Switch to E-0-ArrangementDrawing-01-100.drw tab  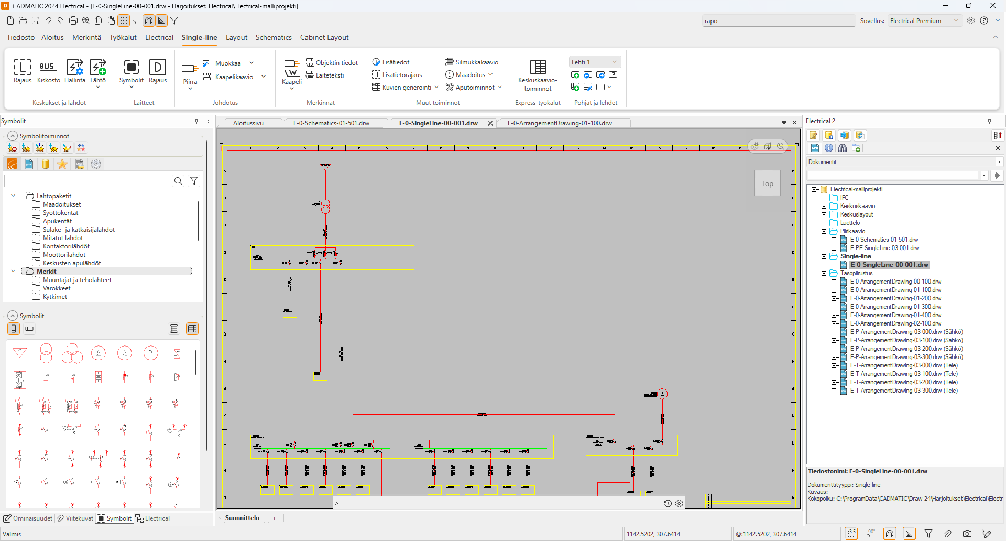(559, 123)
